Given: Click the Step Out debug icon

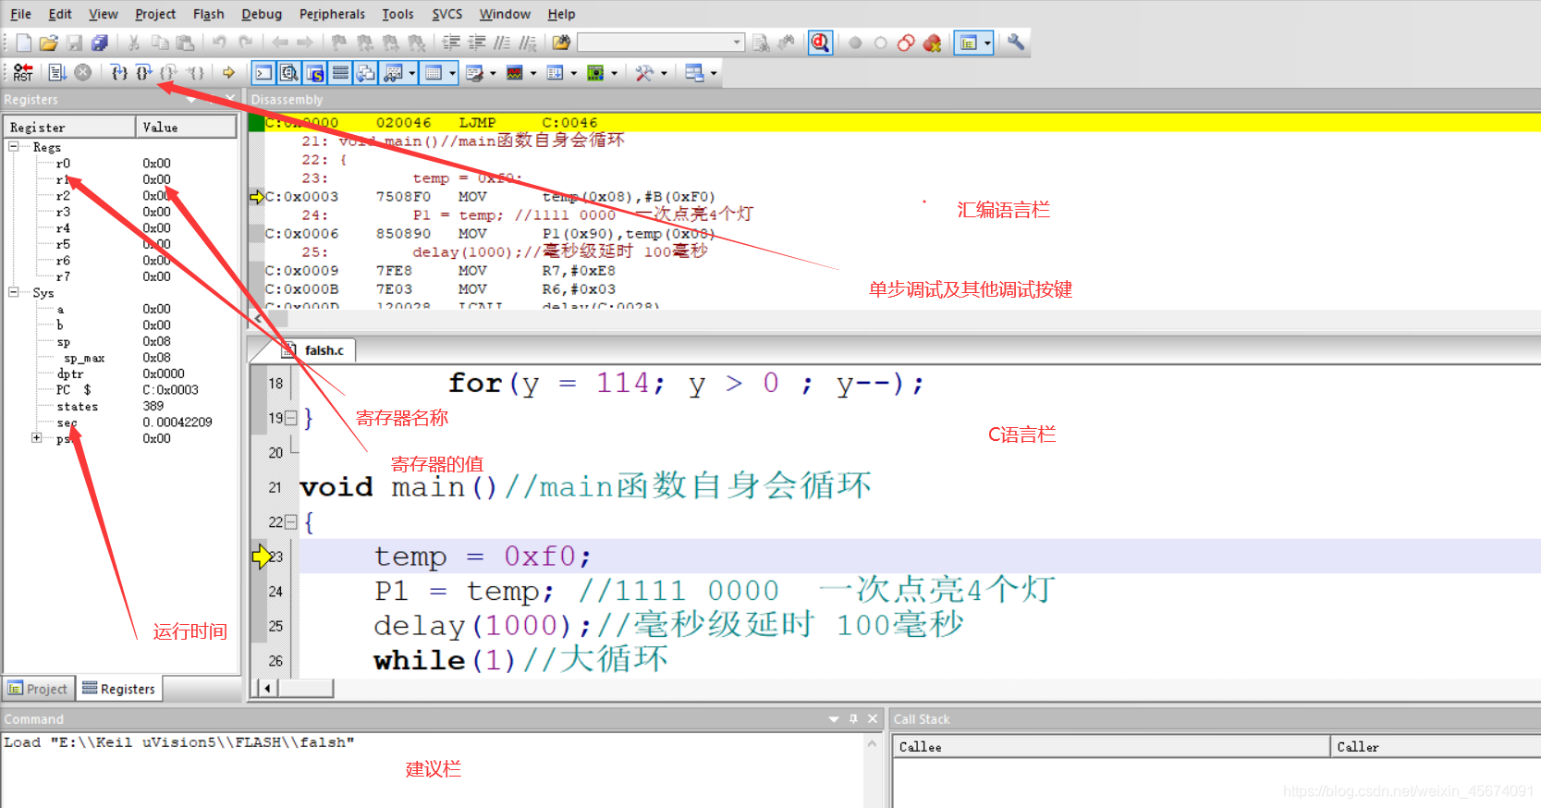Looking at the screenshot, I should (x=168, y=72).
